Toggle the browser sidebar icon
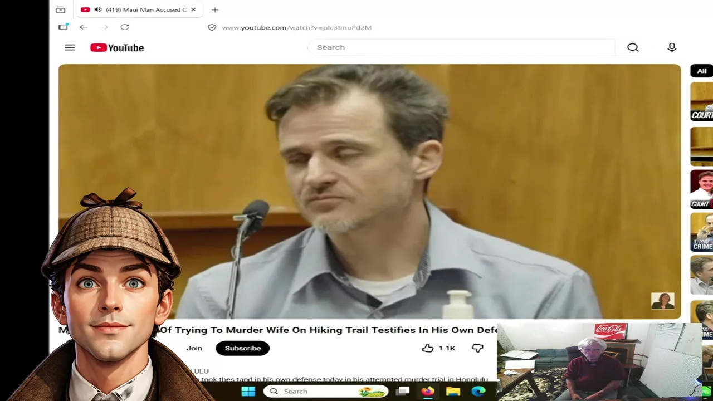Screen dimensions: 713x401 [x=63, y=27]
